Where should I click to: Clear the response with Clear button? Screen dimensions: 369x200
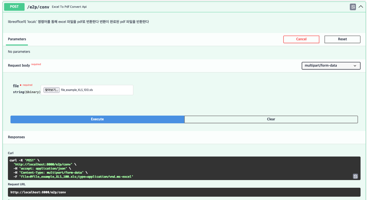pos(271,119)
